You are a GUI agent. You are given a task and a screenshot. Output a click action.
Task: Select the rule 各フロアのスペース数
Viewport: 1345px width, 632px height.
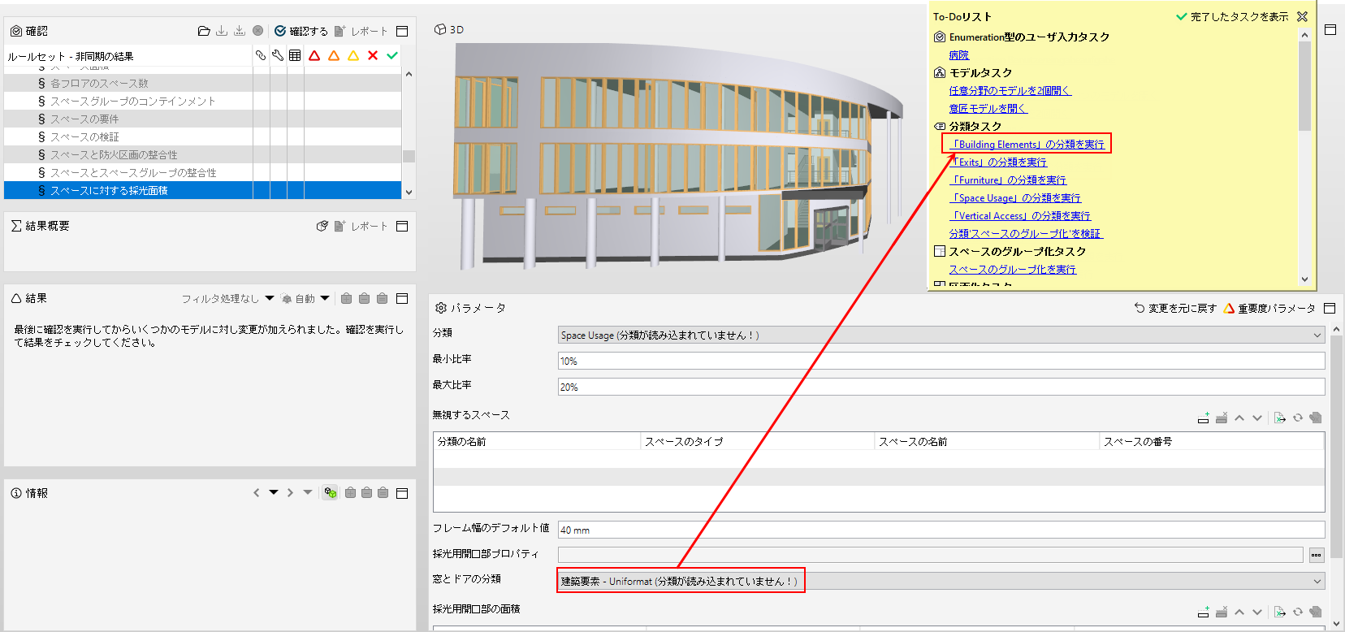[x=202, y=83]
